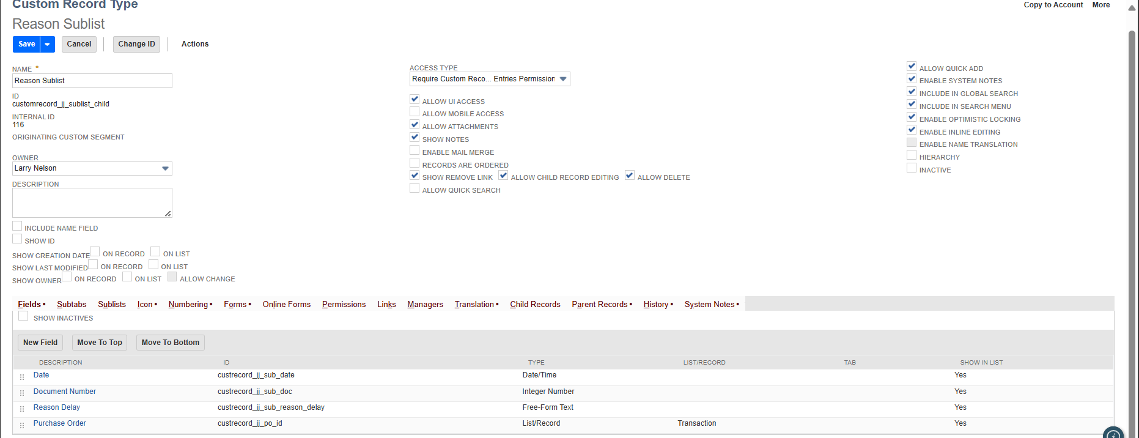This screenshot has width=1139, height=438.
Task: Click drag handle icon for Date row
Action: [x=22, y=377]
